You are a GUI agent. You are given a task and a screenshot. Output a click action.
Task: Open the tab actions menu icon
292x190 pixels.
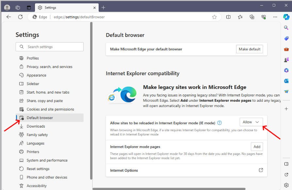click(x=29, y=8)
